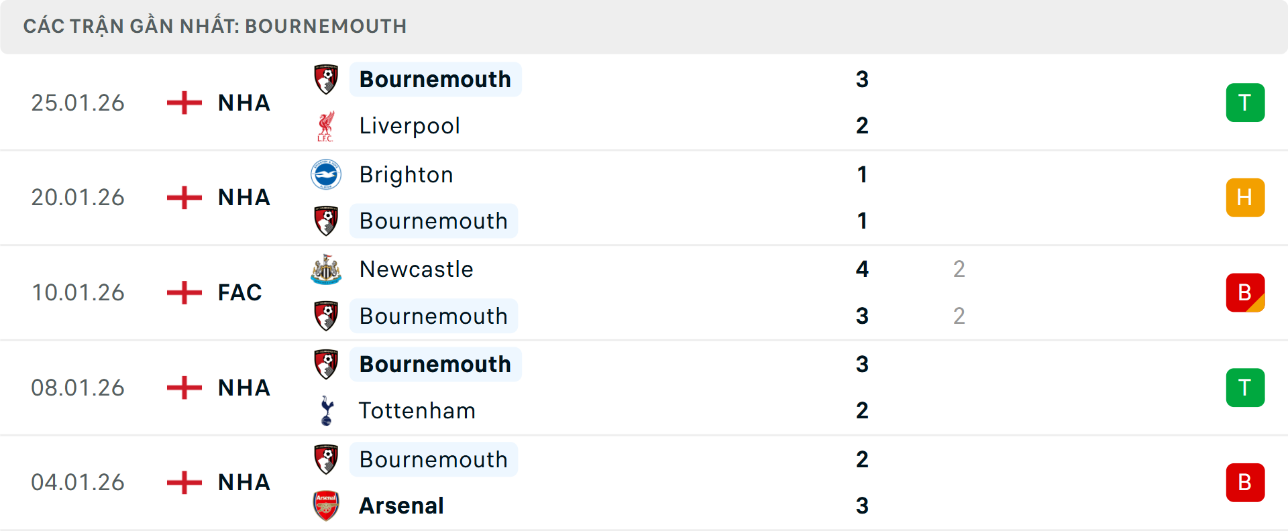
Task: Click the header CÁC TRẬN GẦN NHẤT: BOURNEMOUTH
Action: point(215,26)
